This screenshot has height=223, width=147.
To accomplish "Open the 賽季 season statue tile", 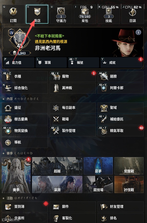I will (x=16, y=175).
